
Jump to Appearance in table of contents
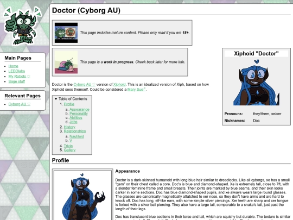click(x=79, y=109)
